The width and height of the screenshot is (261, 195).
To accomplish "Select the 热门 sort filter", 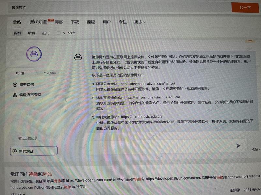I will pyautogui.click(x=46, y=33).
